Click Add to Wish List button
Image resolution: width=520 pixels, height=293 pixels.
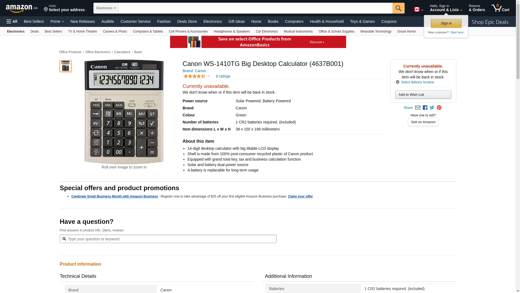[x=423, y=95]
